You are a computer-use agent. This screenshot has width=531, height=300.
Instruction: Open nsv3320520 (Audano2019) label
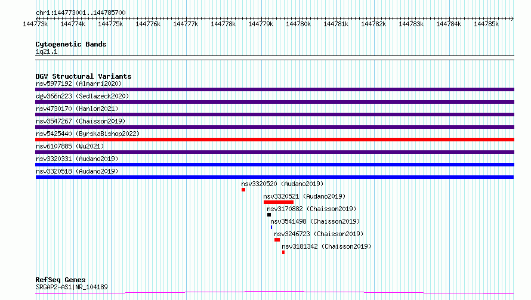coord(282,184)
